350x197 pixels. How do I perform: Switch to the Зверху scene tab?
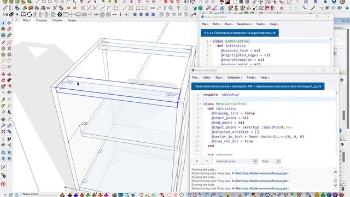coord(72,20)
